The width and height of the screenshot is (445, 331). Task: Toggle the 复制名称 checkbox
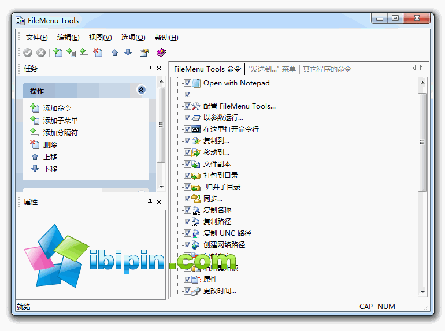(187, 210)
